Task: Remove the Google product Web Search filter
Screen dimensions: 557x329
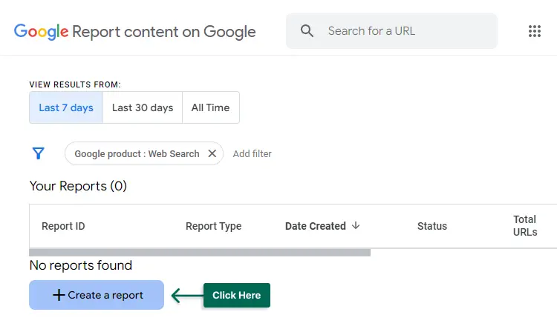Action: (x=212, y=153)
